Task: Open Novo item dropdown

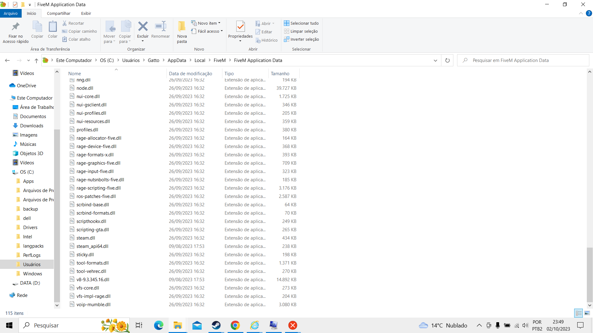Action: click(206, 23)
